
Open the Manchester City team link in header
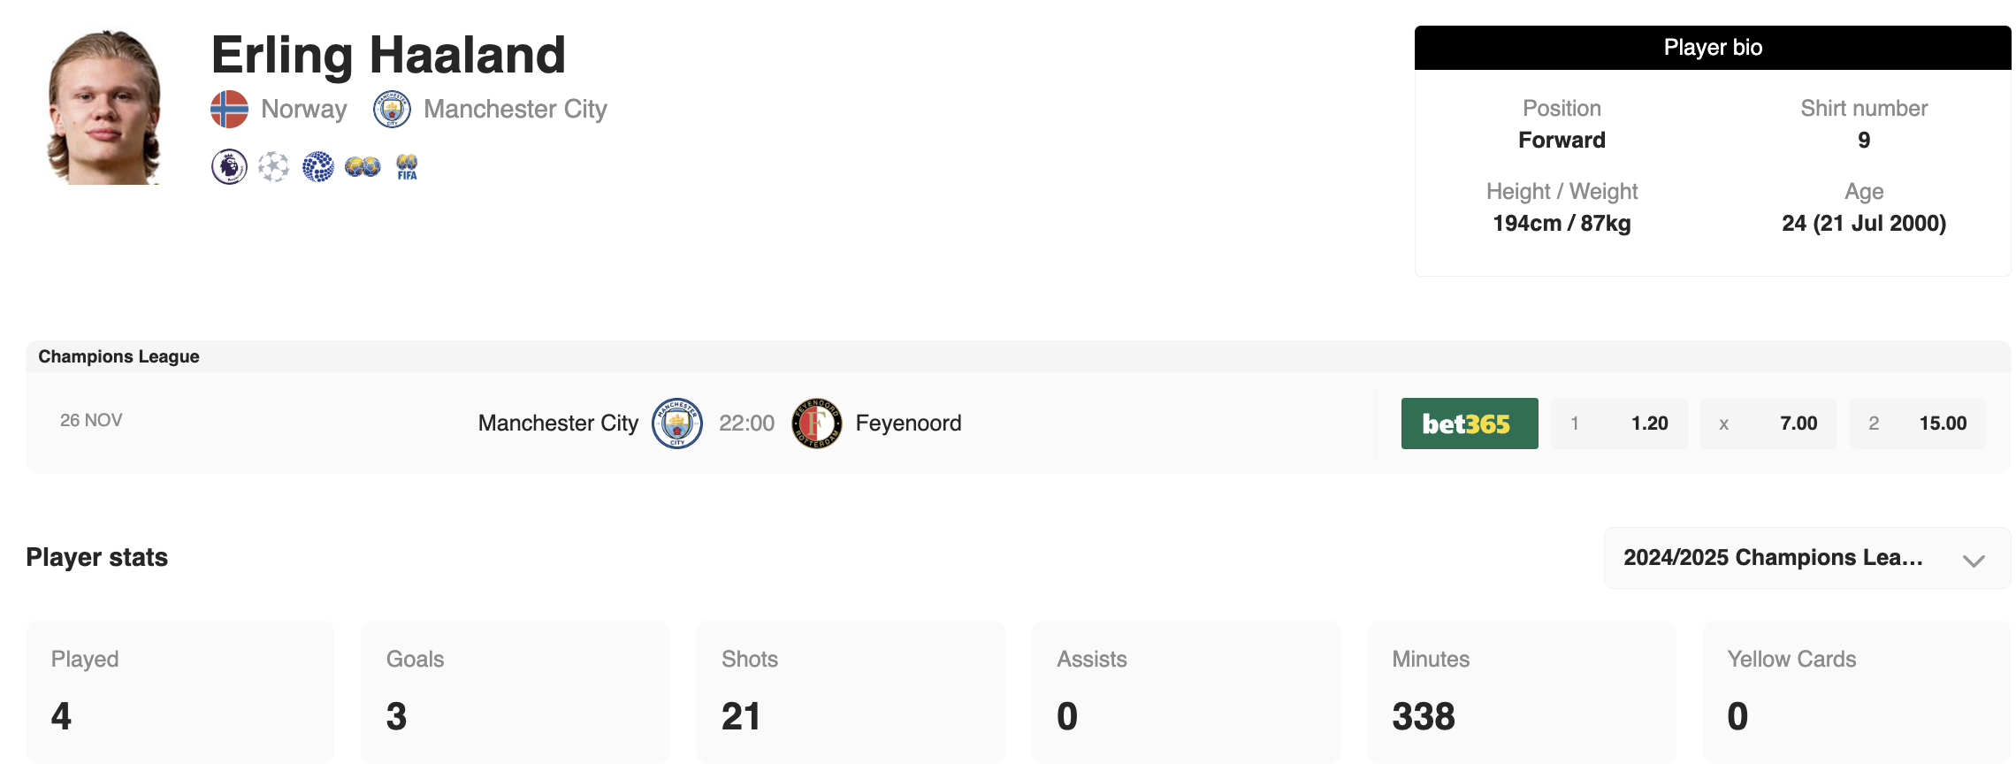point(515,110)
